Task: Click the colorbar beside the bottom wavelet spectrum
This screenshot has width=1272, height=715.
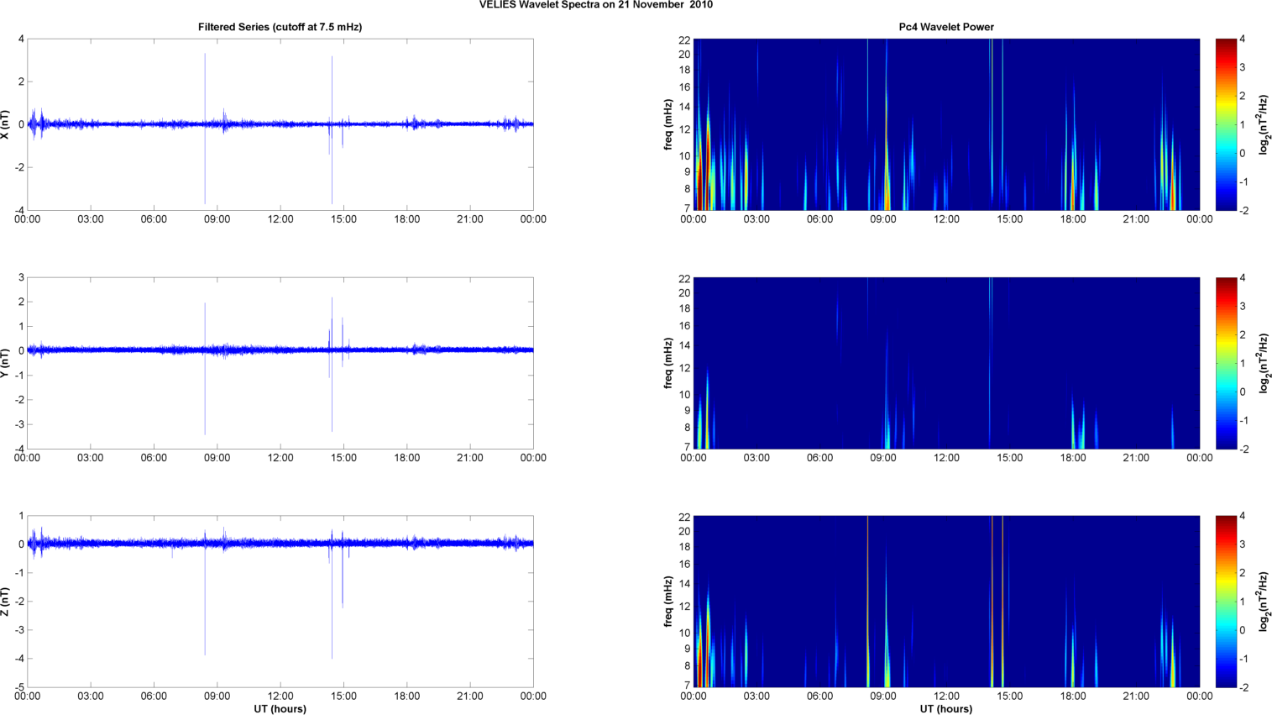Action: [1226, 602]
